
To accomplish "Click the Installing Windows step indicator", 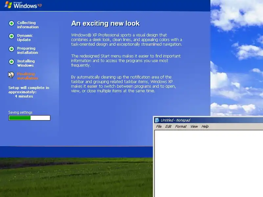I will coord(12,62).
